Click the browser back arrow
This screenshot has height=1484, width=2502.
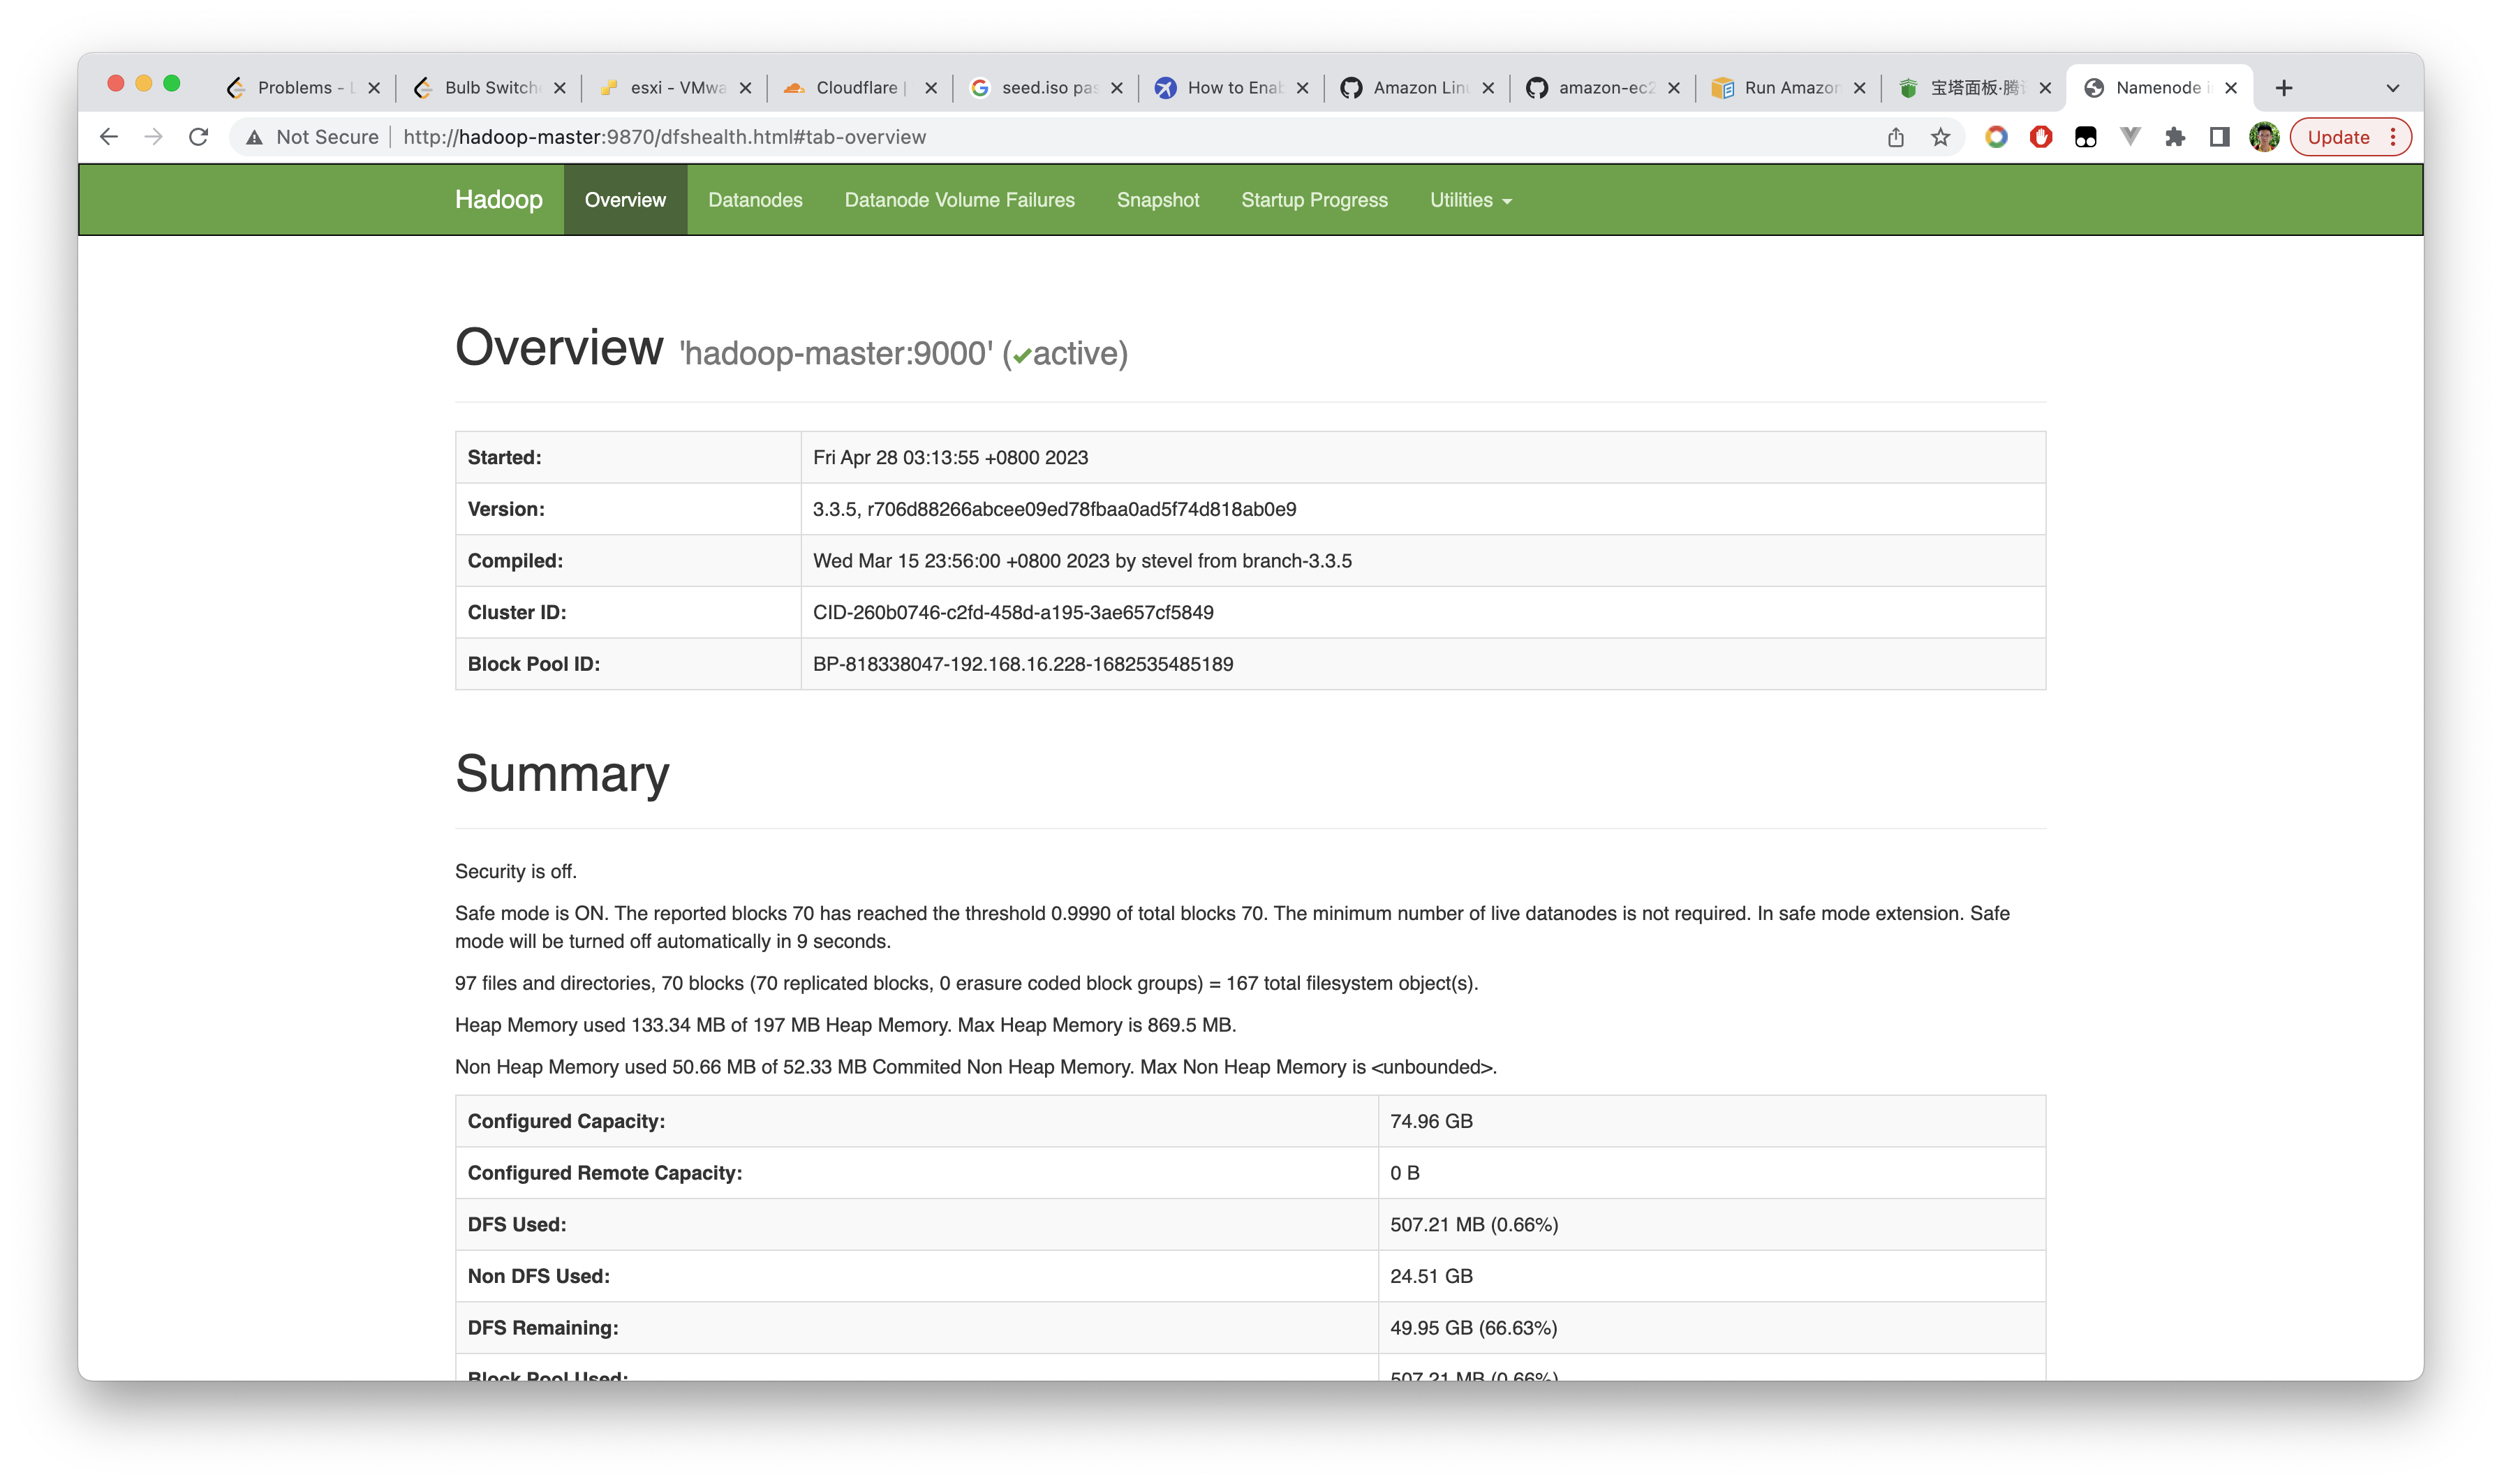click(109, 137)
